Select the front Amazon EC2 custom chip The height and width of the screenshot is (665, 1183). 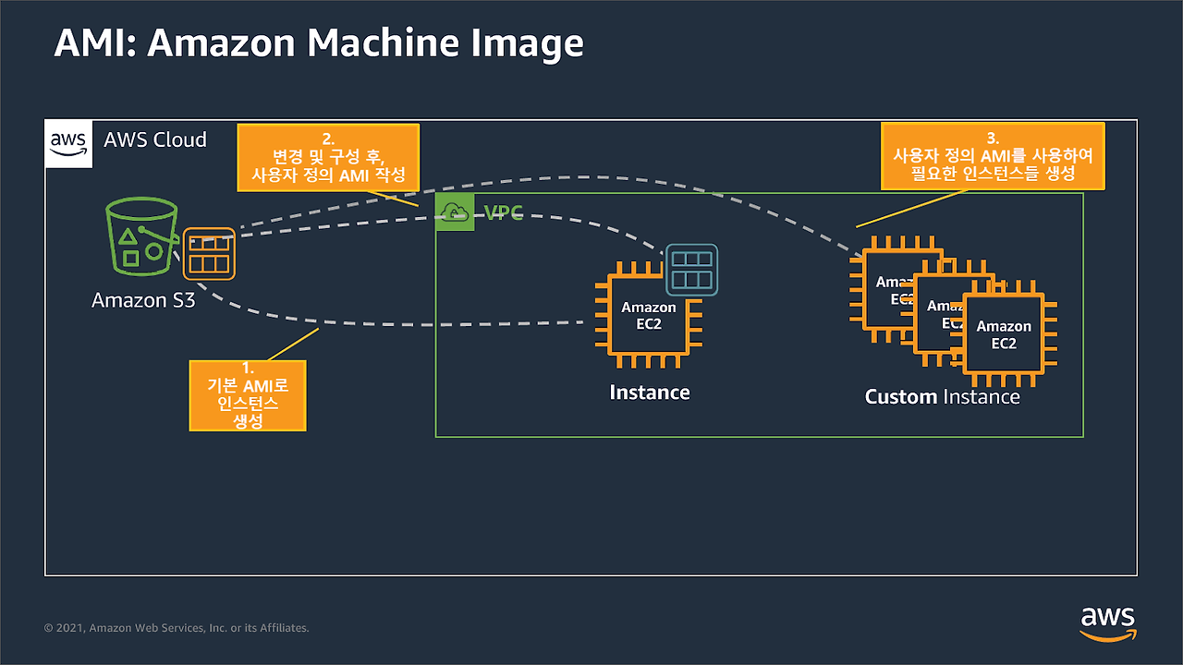(x=1004, y=332)
